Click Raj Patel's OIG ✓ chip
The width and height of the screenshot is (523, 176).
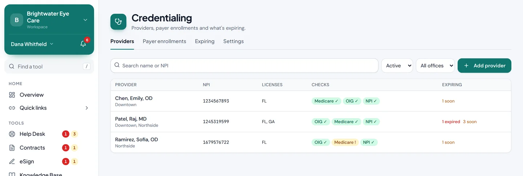tap(321, 122)
